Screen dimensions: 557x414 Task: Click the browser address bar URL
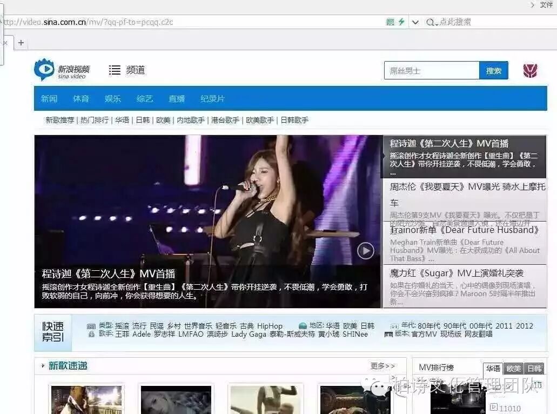coord(89,22)
